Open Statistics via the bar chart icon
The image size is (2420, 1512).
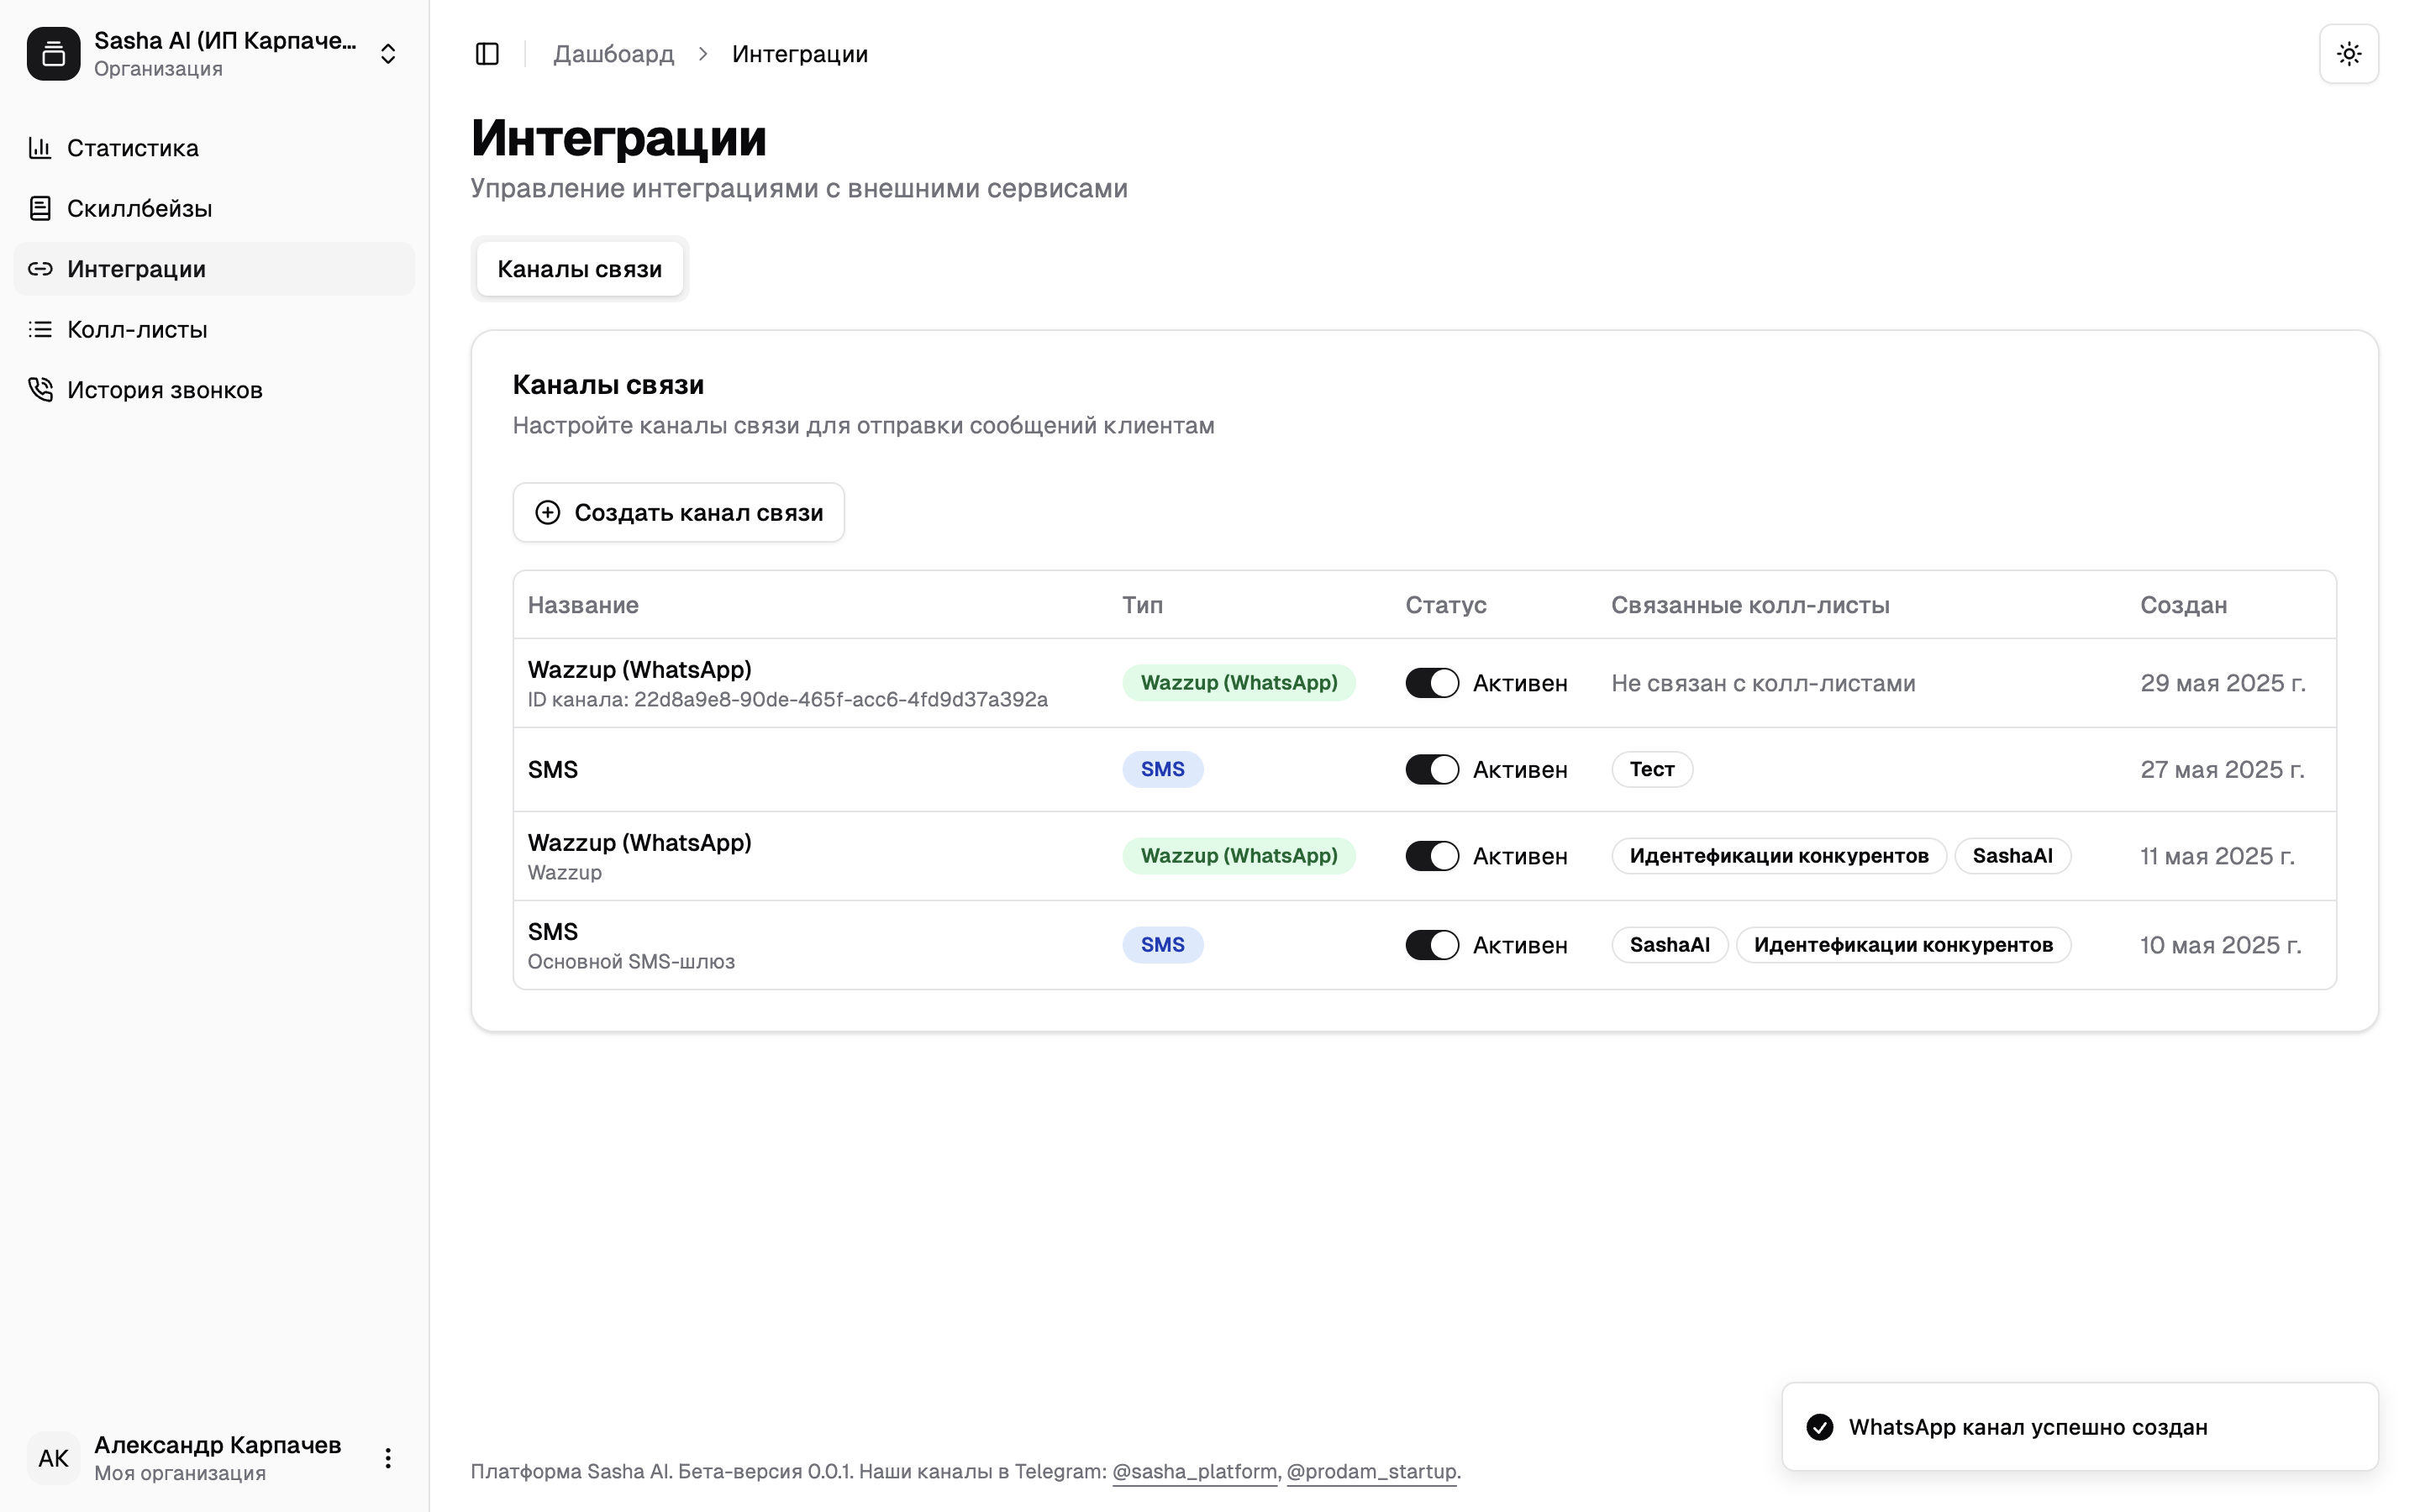coord(40,148)
